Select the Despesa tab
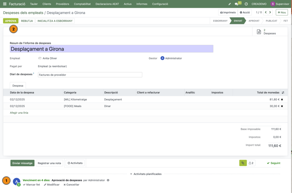 (18, 85)
